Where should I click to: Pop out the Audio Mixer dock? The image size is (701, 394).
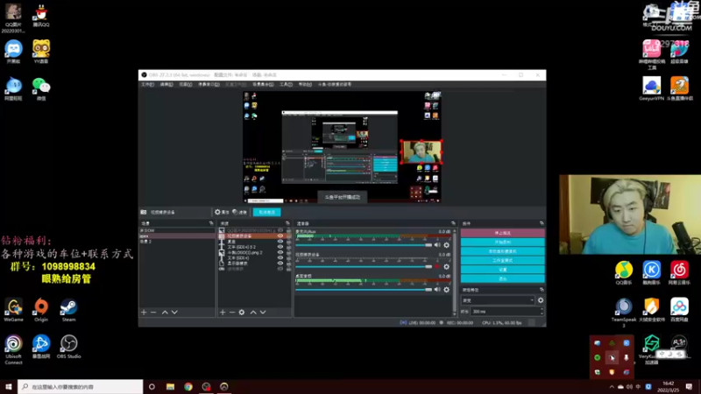(x=453, y=223)
